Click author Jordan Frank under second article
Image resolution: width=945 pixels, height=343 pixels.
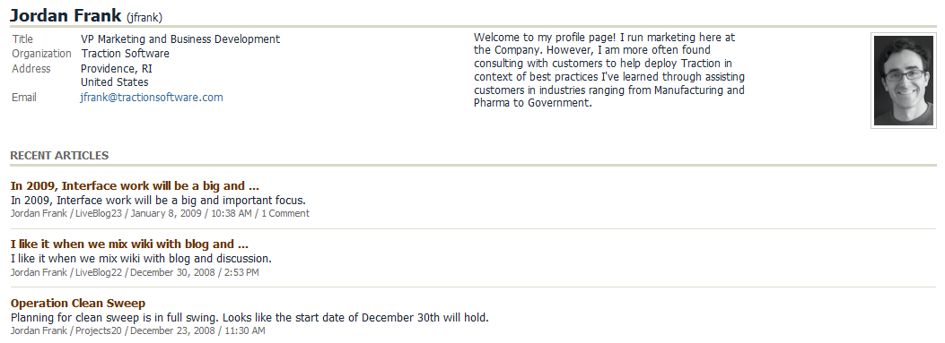click(x=39, y=272)
